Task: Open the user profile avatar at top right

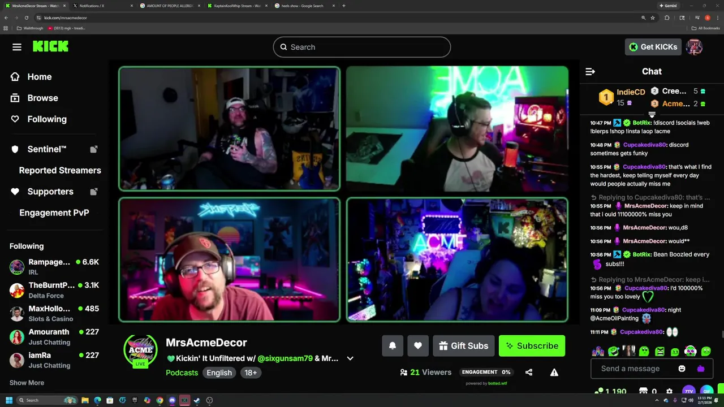Action: pos(694,47)
